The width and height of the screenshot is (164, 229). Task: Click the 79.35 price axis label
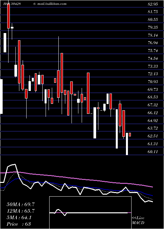pos(153,27)
